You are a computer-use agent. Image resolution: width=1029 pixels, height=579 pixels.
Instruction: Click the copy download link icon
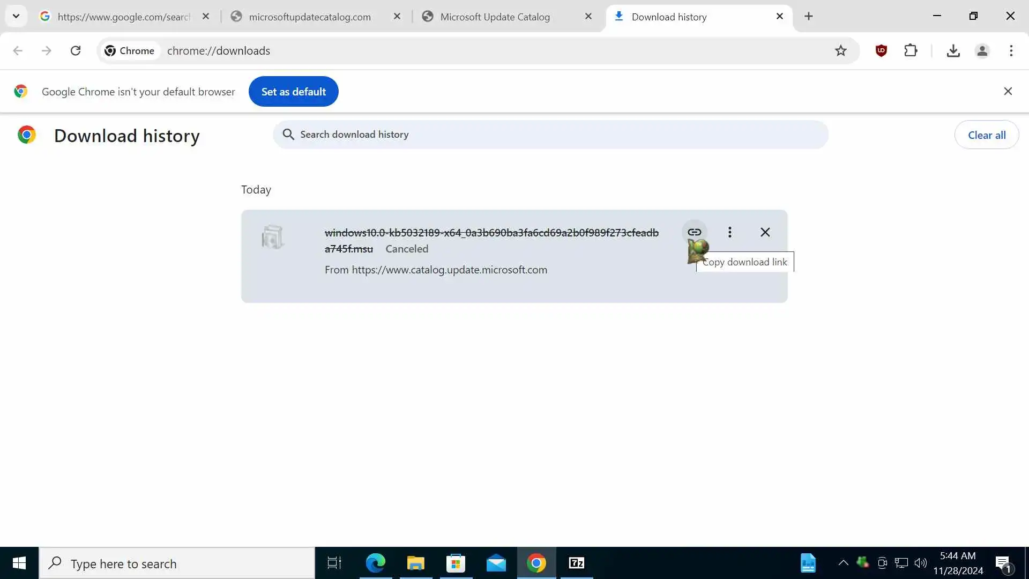[694, 232]
